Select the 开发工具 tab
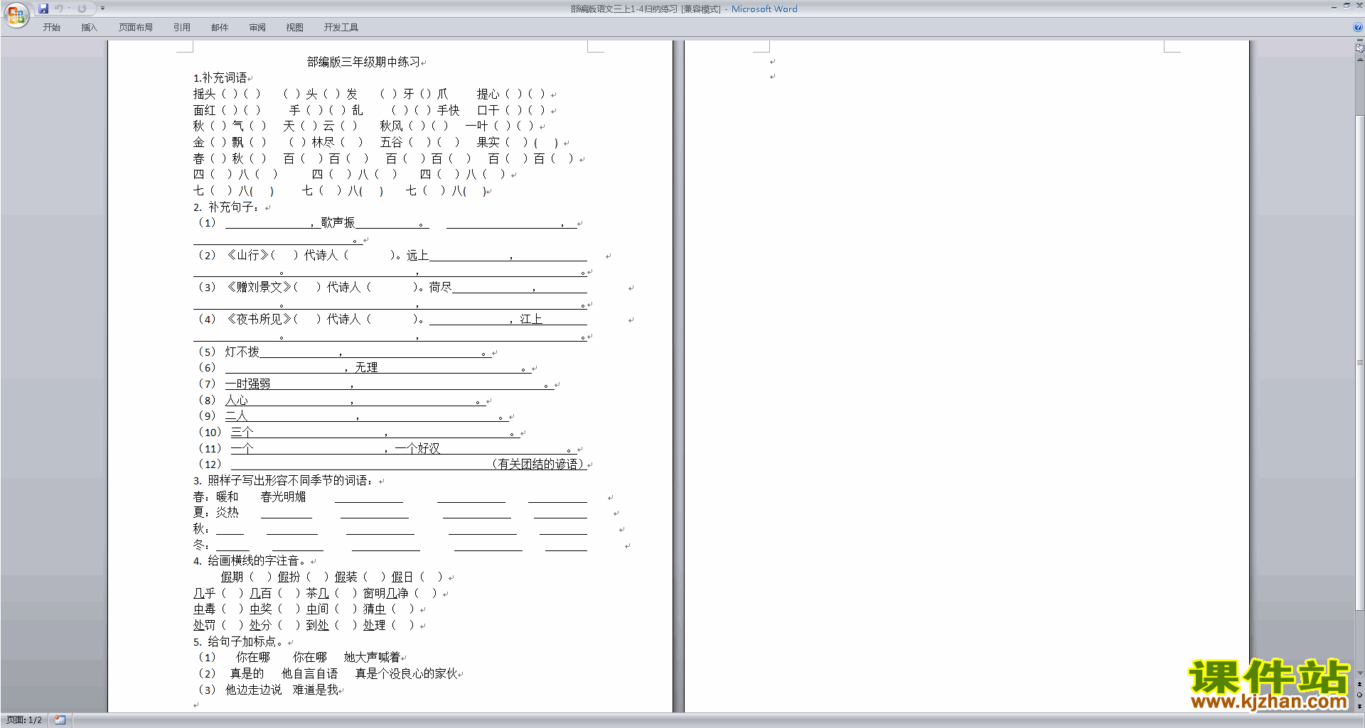 pos(341,27)
